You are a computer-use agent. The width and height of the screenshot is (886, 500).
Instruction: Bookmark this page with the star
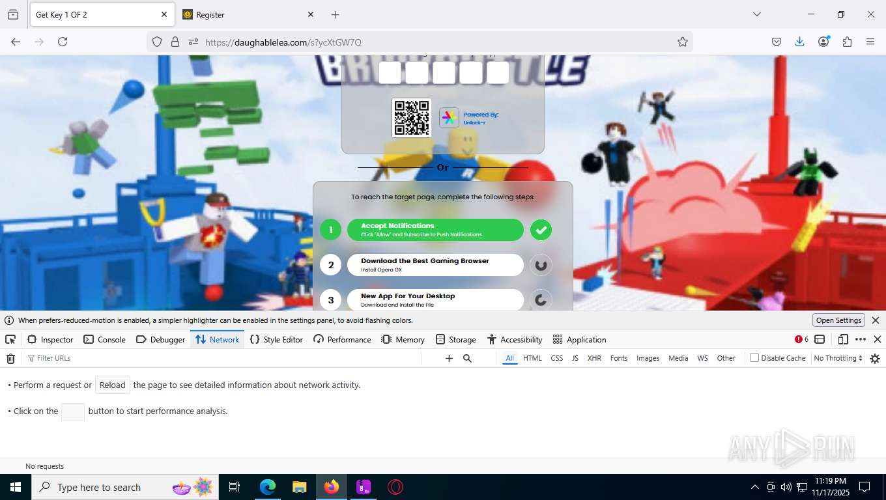click(x=683, y=42)
